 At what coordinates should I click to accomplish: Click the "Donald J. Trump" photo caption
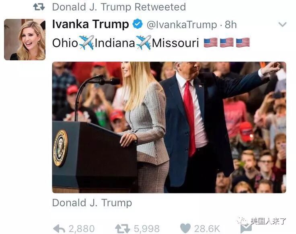click(92, 203)
